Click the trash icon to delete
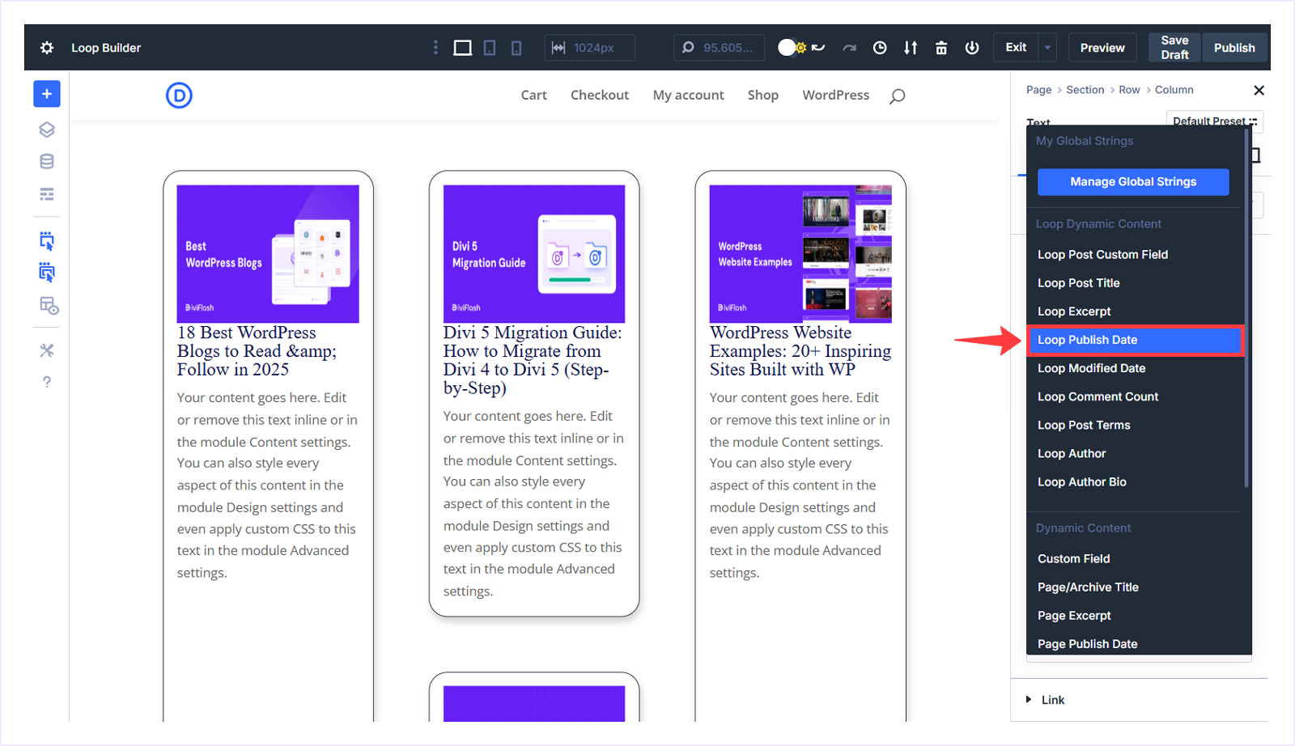This screenshot has height=746, width=1295. [x=940, y=48]
